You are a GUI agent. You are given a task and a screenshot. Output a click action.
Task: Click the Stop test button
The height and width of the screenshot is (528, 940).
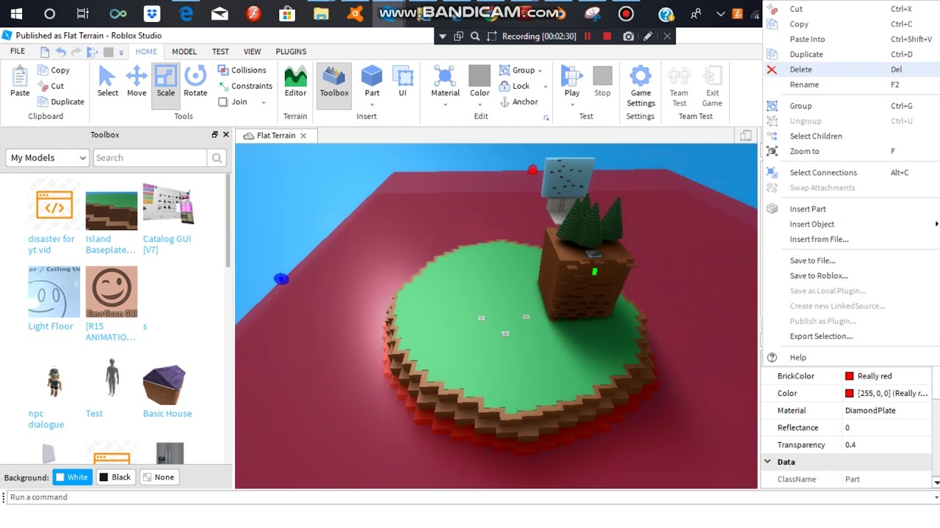click(602, 81)
